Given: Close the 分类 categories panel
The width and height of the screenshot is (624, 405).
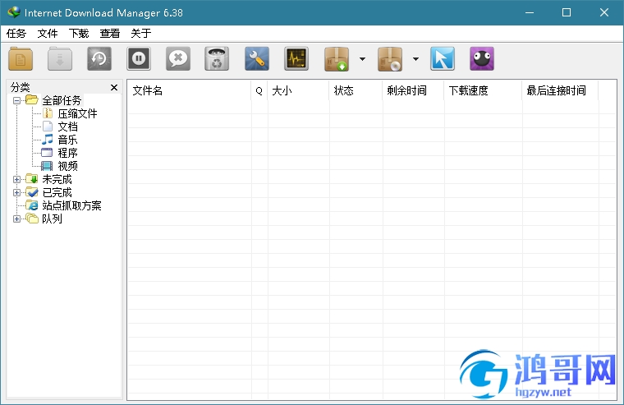Looking at the screenshot, I should 114,87.
